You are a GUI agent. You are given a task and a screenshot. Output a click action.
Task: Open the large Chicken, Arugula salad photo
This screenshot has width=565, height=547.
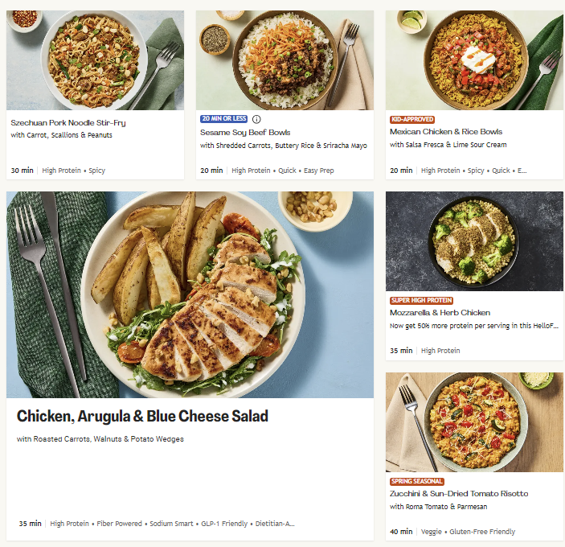tap(190, 295)
